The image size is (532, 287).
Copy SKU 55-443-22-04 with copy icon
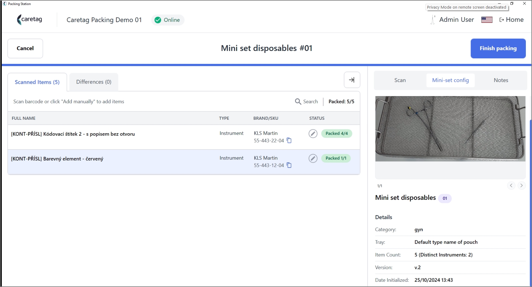coord(289,141)
